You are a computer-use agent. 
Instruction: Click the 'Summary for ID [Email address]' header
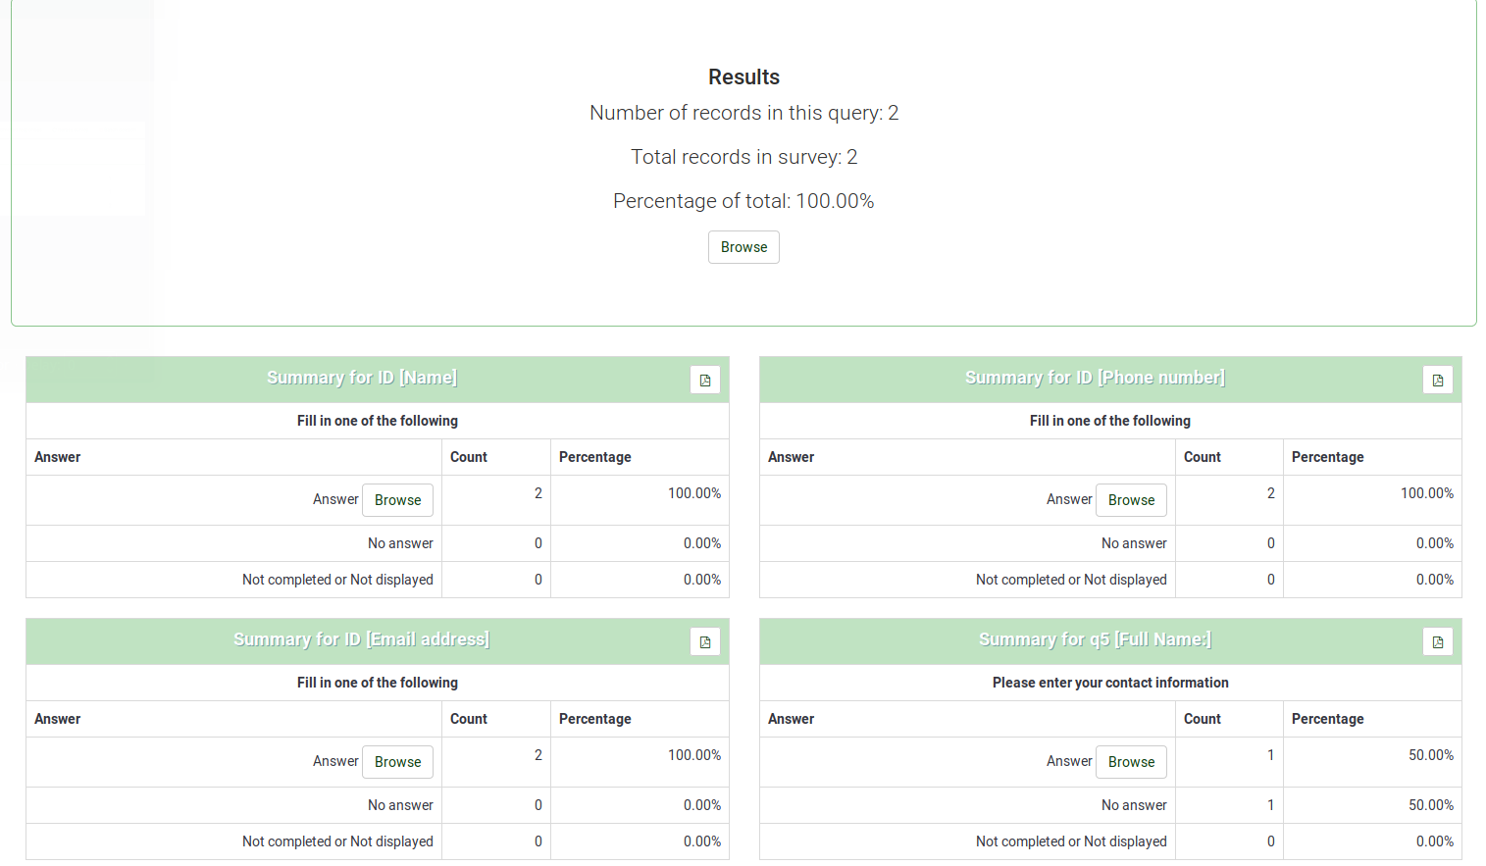coord(362,639)
